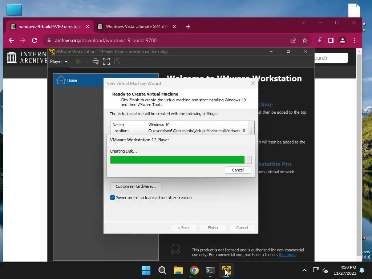Click the license ribbon badge icon
The width and height of the screenshot is (372, 279).
click(175, 249)
